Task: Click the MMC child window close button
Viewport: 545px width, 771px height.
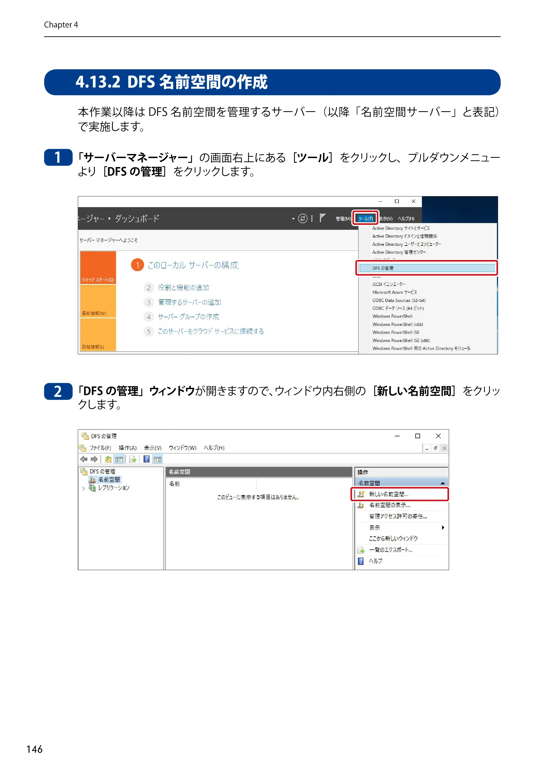Action: pos(444,448)
